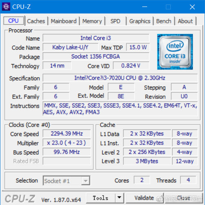Click the Intel Core i3 logo badge
The height and width of the screenshot is (205, 205).
coord(175,52)
